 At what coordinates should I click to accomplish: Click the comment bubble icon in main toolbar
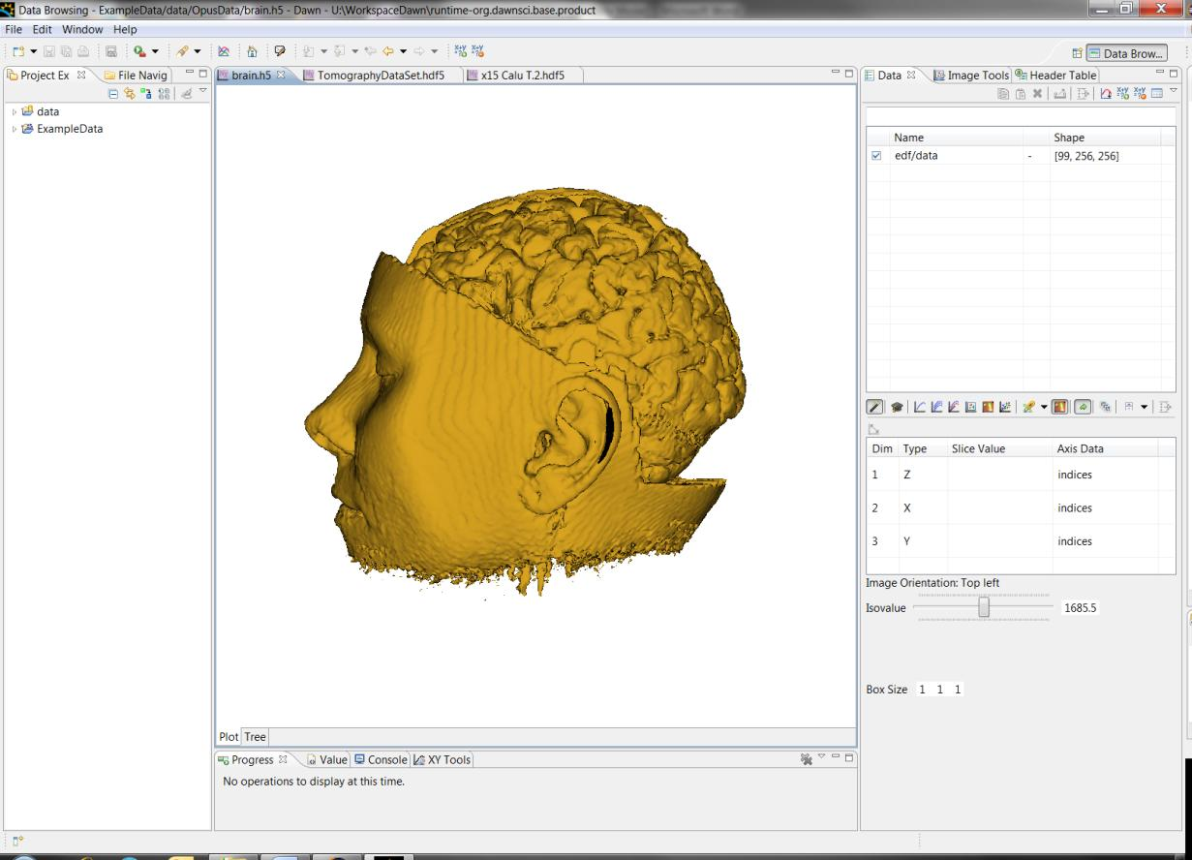click(280, 51)
